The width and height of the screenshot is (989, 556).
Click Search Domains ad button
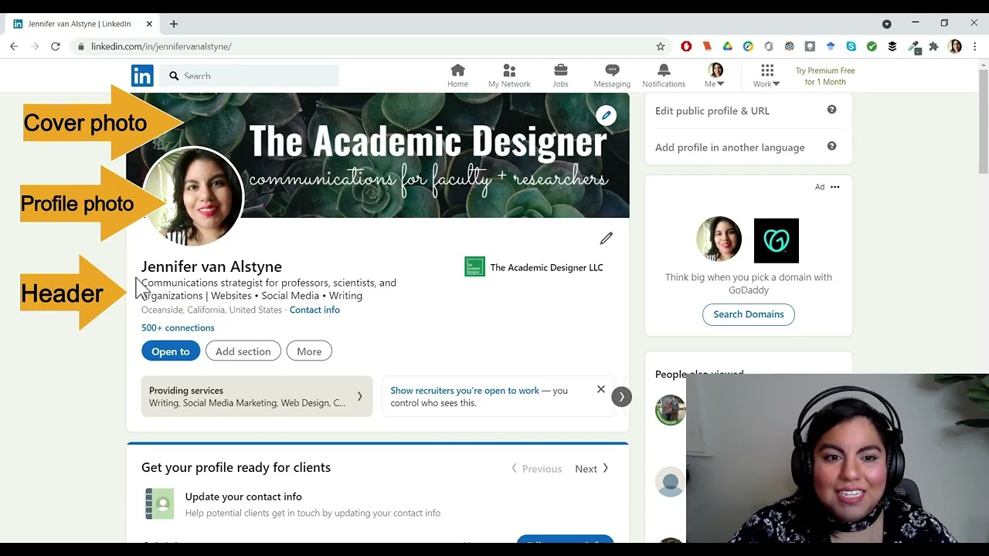[x=749, y=314]
